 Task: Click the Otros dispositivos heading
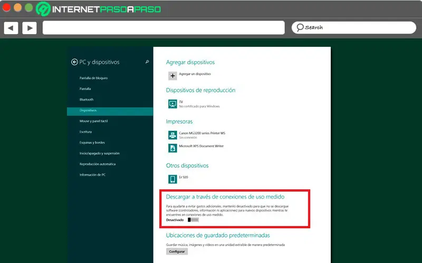pos(187,166)
